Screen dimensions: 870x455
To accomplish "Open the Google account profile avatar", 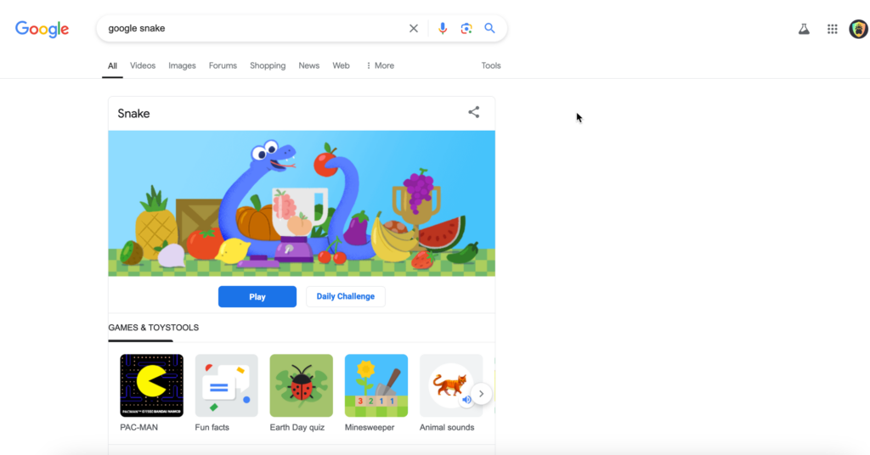I will pyautogui.click(x=860, y=29).
